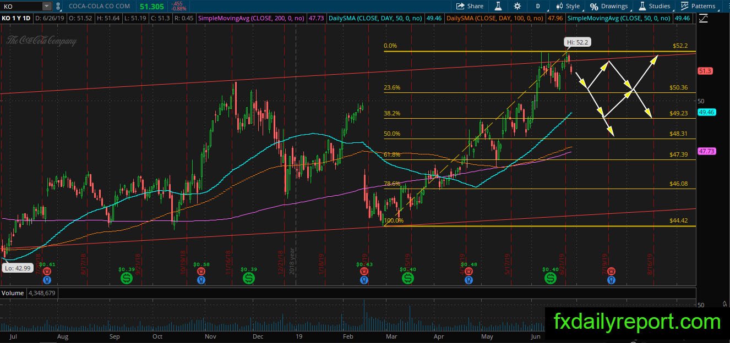Click the red 51.3 price axis tag

(x=705, y=71)
